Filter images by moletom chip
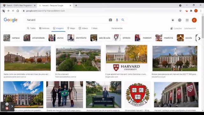204x115 pixels. click(x=144, y=38)
